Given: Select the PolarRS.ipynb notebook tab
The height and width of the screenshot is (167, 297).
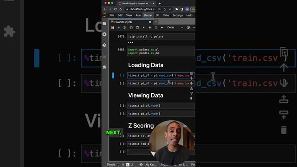Looking at the screenshot, I should [x=131, y=22].
